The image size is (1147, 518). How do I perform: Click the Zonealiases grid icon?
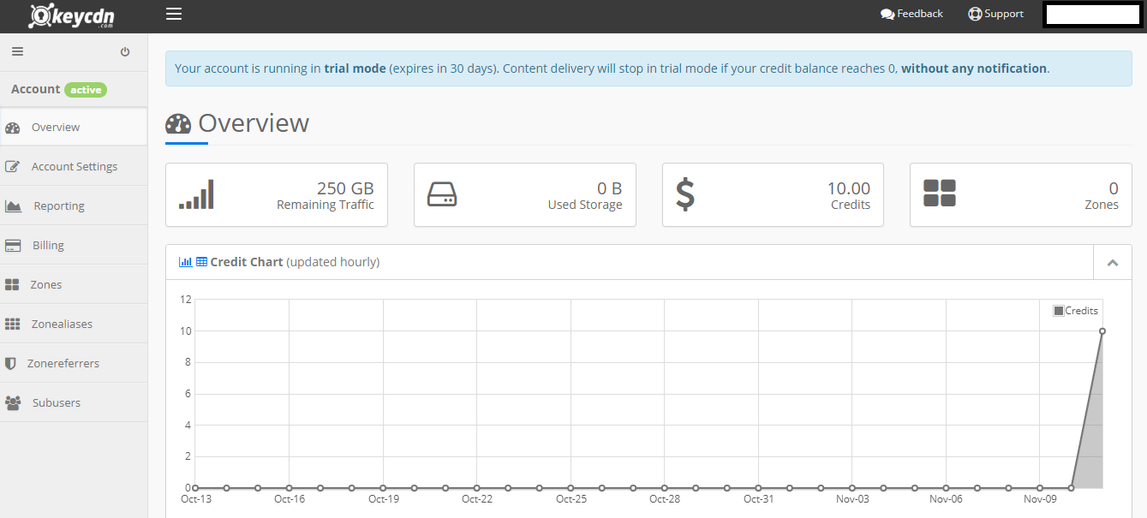pos(12,324)
